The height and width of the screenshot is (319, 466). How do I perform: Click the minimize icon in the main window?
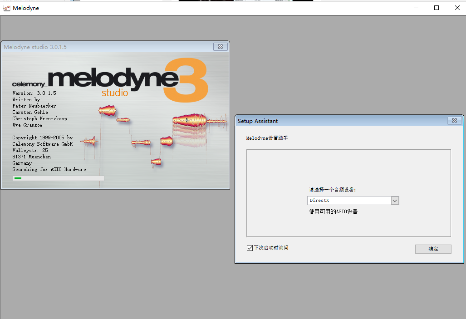(416, 8)
